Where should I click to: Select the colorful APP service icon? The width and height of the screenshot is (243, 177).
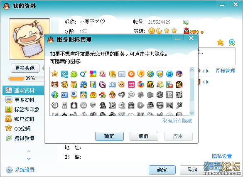(93, 74)
